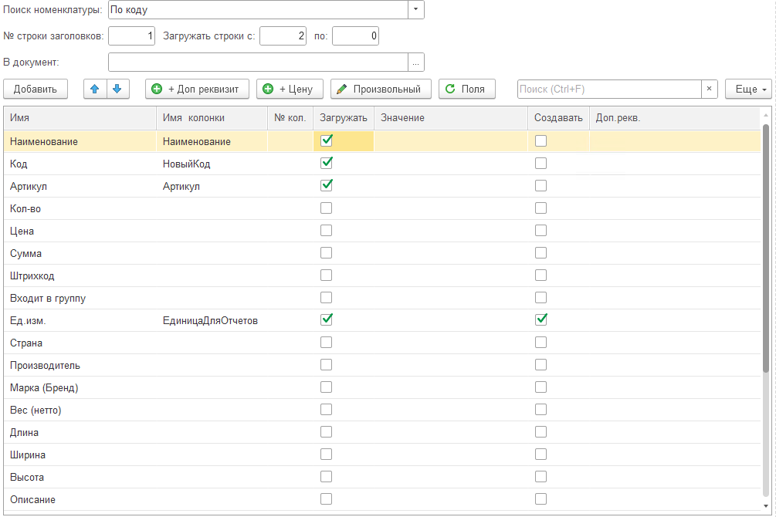The image size is (776, 517).
Task: Click the 'Загружать' column header
Action: (344, 118)
